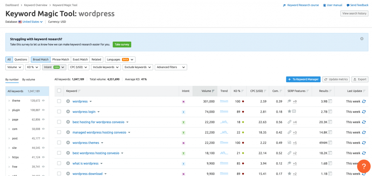372x176 pixels.
Task: Open the CPC (USD) filter dropdown
Action: click(x=78, y=67)
